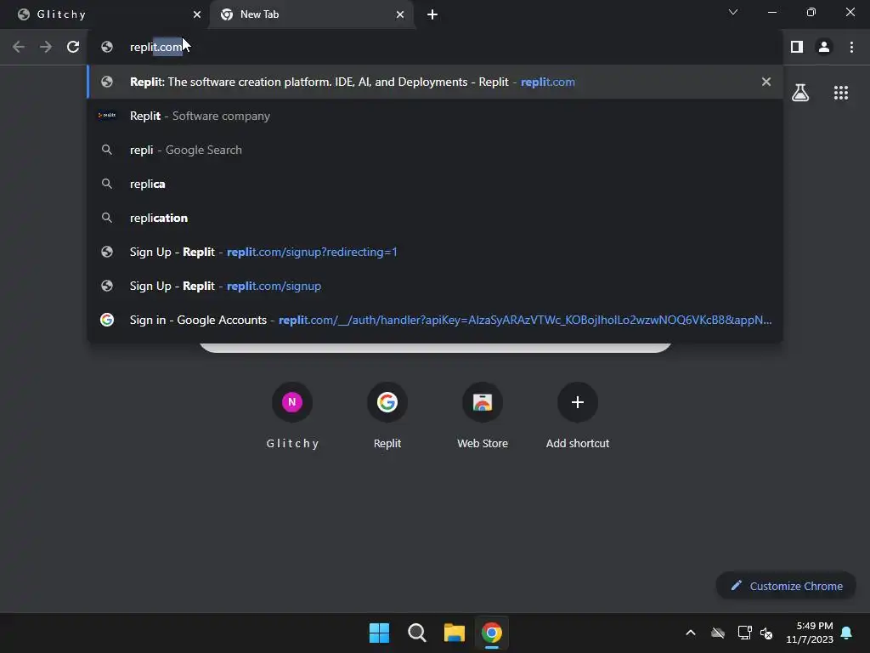Go back using the back arrow

19,48
